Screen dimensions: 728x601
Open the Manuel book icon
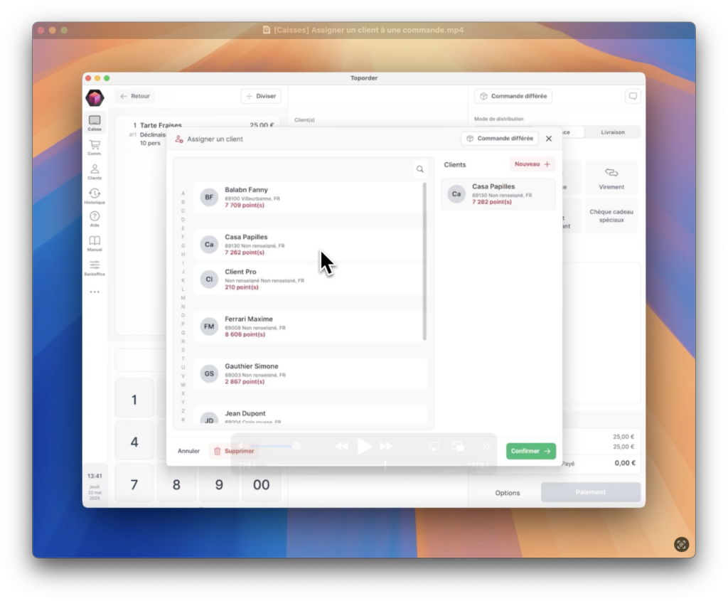[95, 243]
